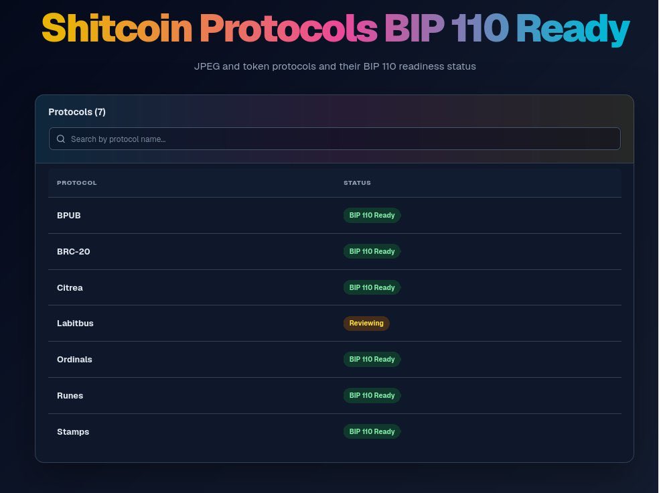
Task: Click the BIP 110 Ready badge for BPUB
Action: click(x=372, y=215)
